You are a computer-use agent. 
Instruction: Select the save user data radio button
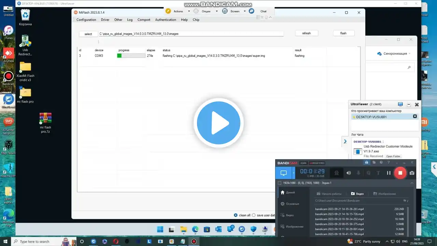253,215
